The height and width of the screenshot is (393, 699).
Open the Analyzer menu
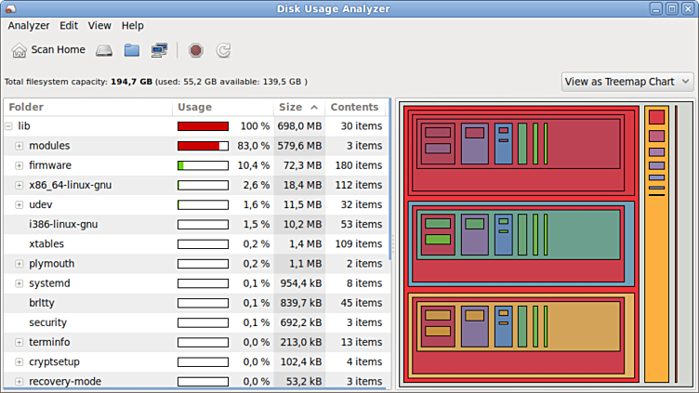28,26
